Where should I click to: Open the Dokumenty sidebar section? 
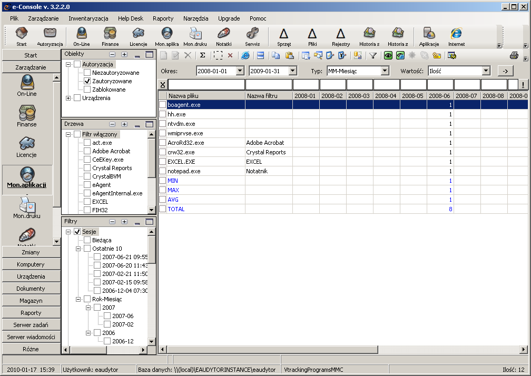pyautogui.click(x=31, y=289)
